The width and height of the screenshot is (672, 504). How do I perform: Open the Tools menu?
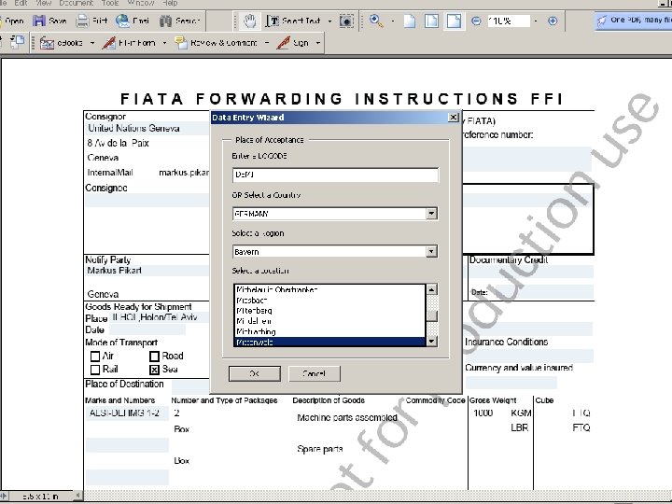pyautogui.click(x=110, y=3)
